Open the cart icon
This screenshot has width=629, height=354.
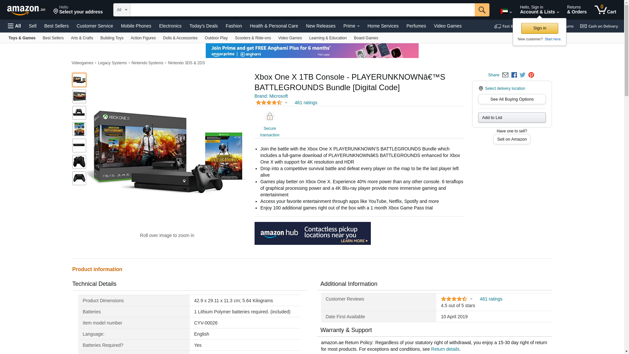pos(605,10)
